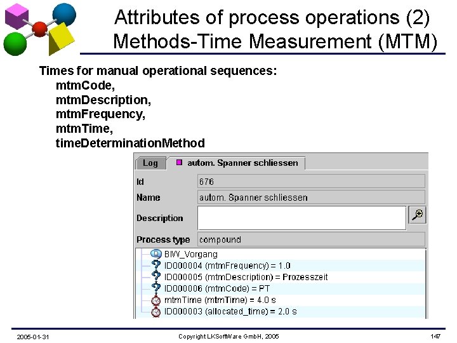457x343 pixels.
Task: Click 'Copyright LKSoftWare GmbH, 2005' footer text
Action: (228, 336)
